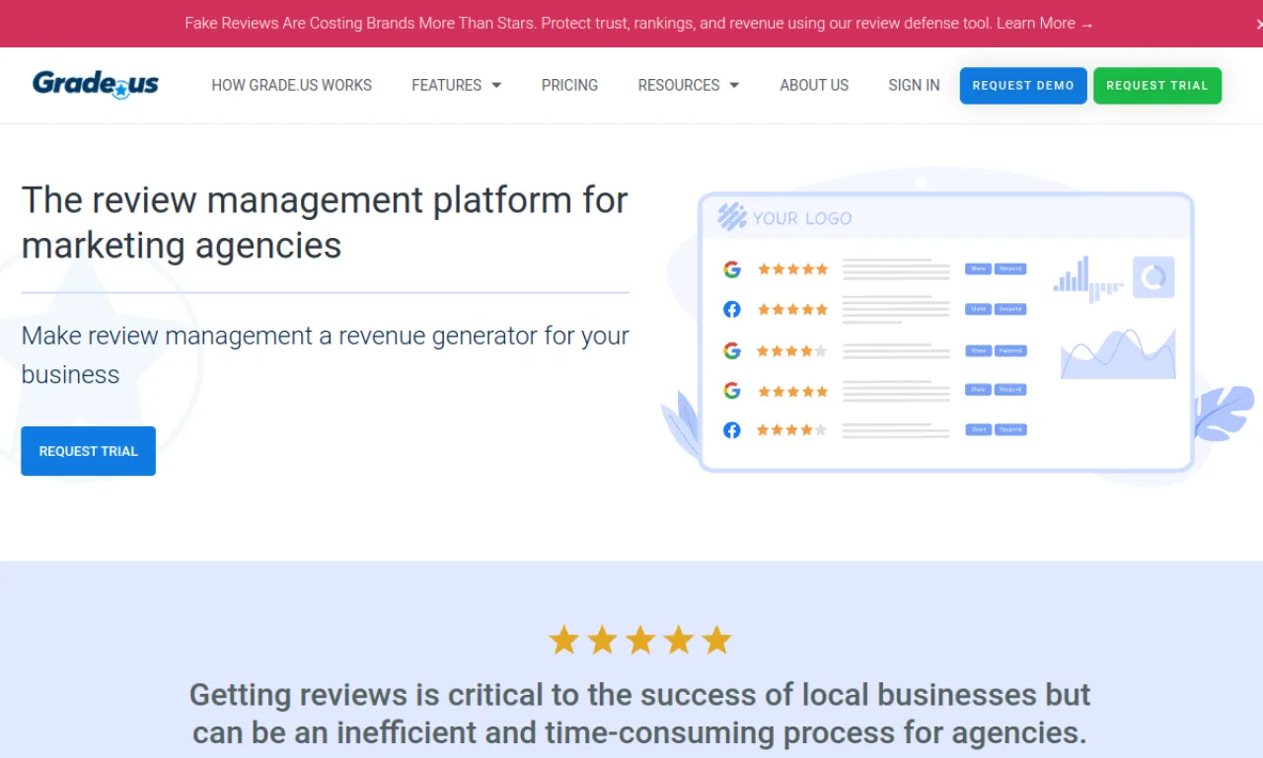Viewport: 1263px width, 758px height.
Task: Open the About Us page
Action: (x=814, y=85)
